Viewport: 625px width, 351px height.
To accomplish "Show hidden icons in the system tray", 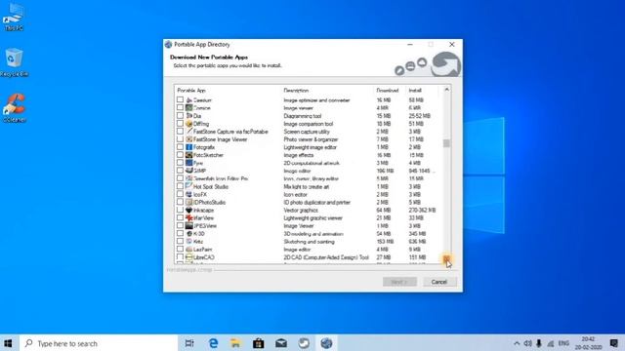I will coord(517,343).
